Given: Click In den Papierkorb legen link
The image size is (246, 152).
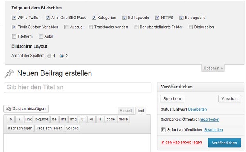Looking at the screenshot, I should pyautogui.click(x=182, y=143).
